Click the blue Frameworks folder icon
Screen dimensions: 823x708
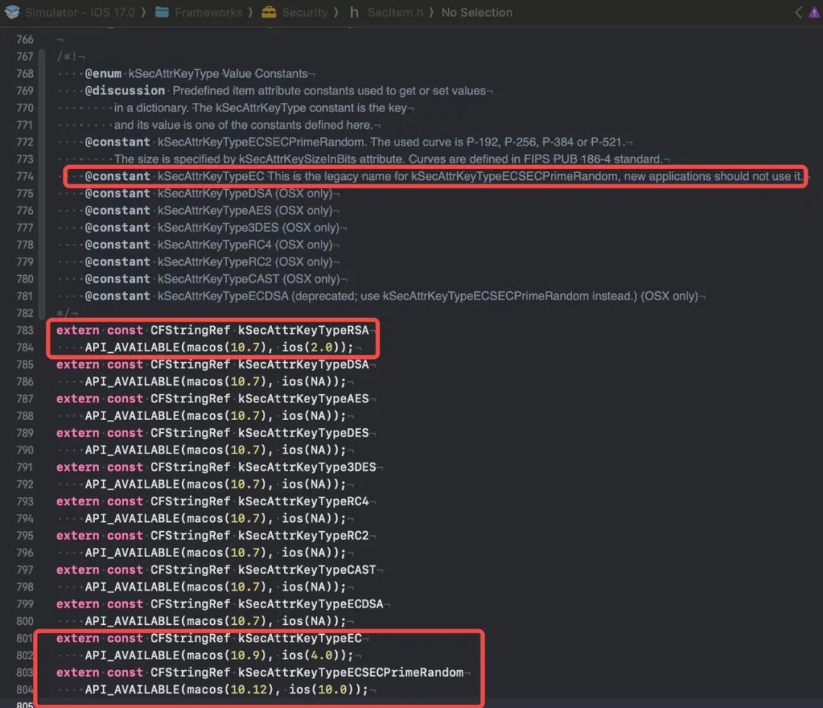(162, 12)
